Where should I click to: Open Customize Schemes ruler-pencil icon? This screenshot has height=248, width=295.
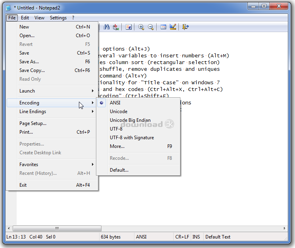coord(173,27)
